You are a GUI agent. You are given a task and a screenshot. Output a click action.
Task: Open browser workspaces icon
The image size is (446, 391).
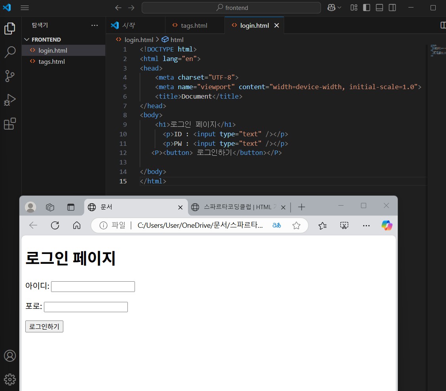coord(50,207)
